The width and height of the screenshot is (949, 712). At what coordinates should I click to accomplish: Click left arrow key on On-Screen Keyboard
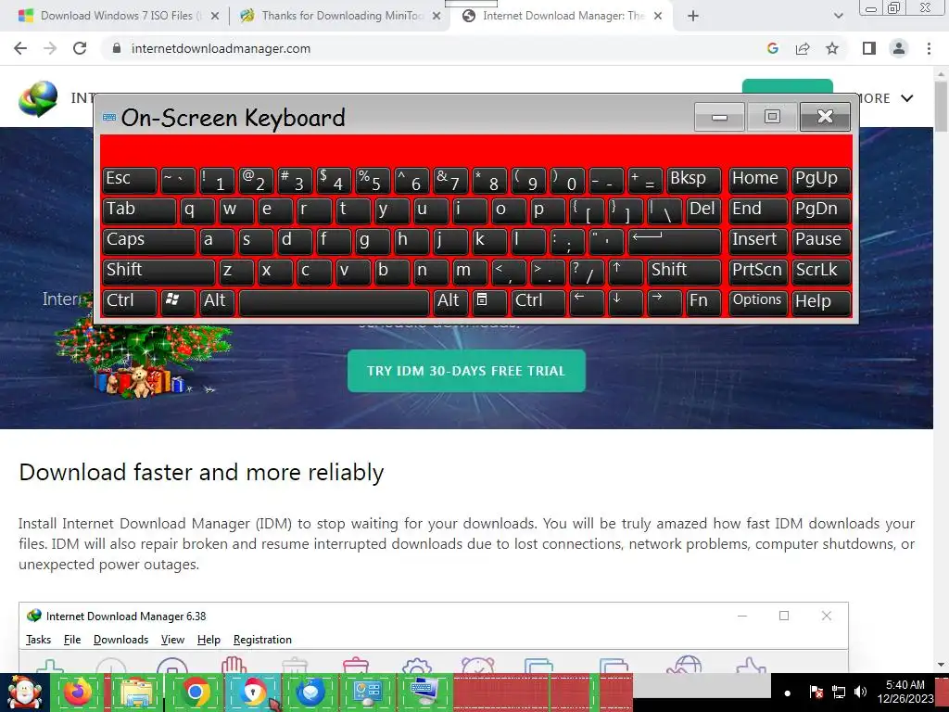pyautogui.click(x=587, y=301)
